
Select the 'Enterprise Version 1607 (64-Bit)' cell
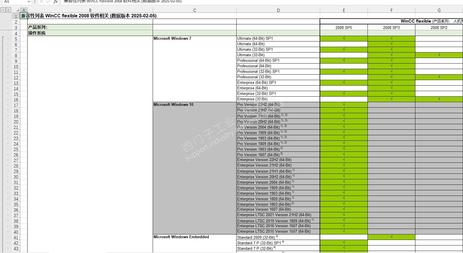(278, 209)
